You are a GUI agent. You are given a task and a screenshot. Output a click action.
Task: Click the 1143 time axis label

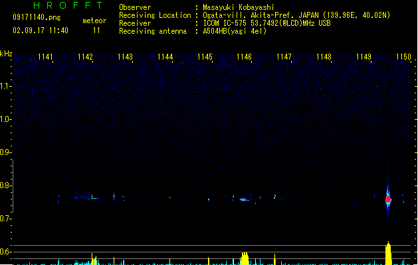pos(125,57)
